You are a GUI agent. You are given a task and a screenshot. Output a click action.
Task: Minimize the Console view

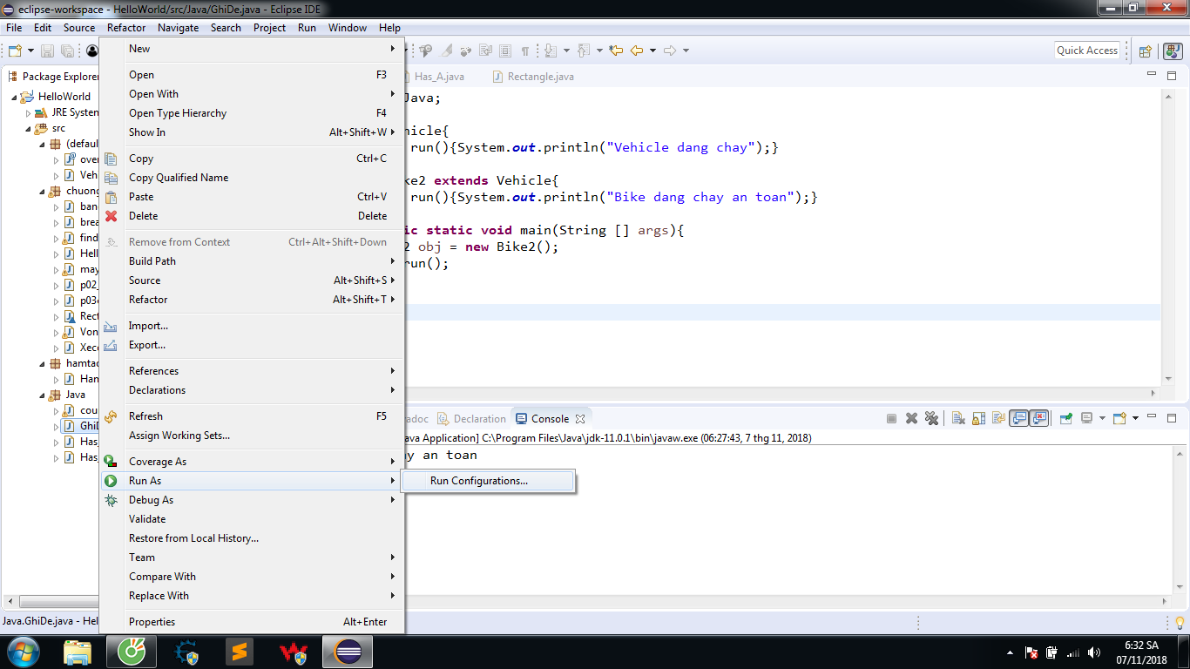pos(1152,418)
